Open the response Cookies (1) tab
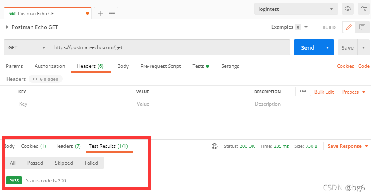Viewport: 371px width, 196px height. click(x=33, y=146)
